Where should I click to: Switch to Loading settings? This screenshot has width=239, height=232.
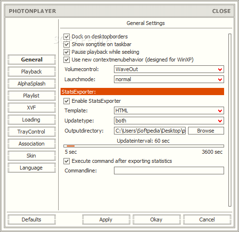coord(32,120)
